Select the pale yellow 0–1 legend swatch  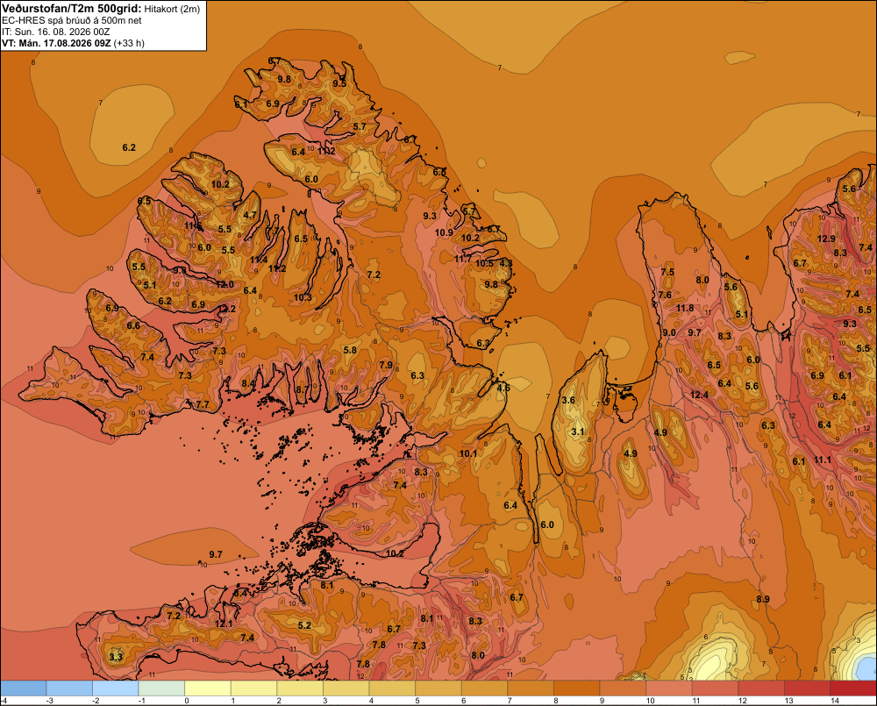coord(208,688)
